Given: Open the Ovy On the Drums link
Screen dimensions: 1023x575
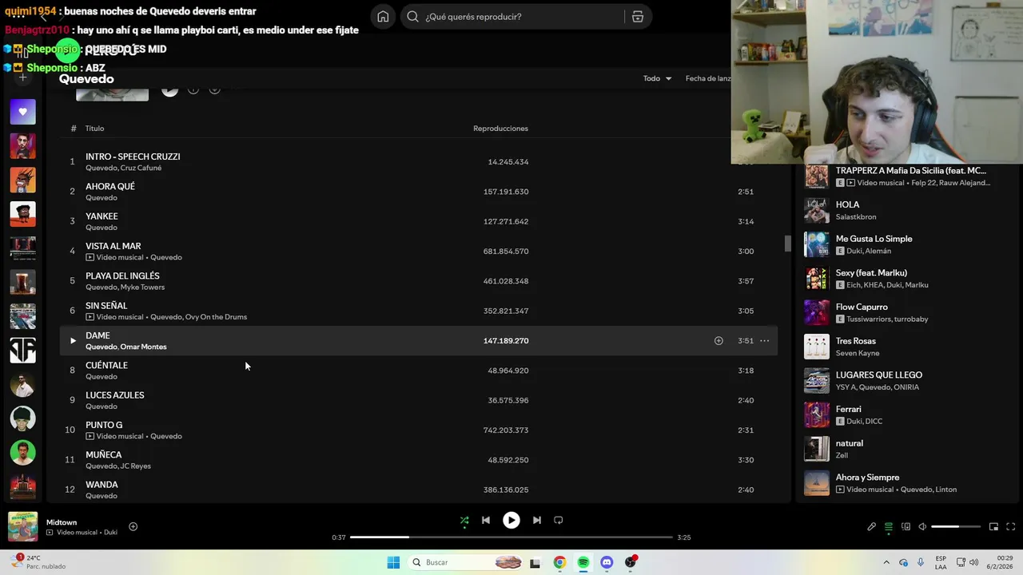Looking at the screenshot, I should 216,317.
